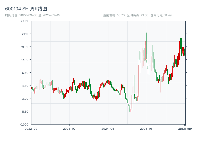This screenshot has width=206, height=155.
Task: Click the 区间低点: 11.49 label
Action: [x=161, y=15]
